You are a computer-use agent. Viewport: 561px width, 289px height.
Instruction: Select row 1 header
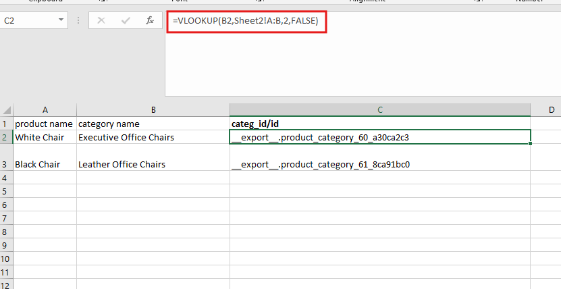pyautogui.click(x=6, y=124)
